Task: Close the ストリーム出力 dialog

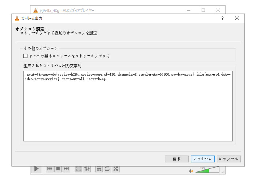Action: (x=237, y=18)
